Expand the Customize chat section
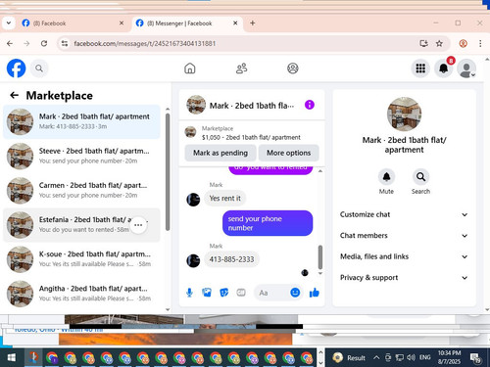 pos(404,214)
